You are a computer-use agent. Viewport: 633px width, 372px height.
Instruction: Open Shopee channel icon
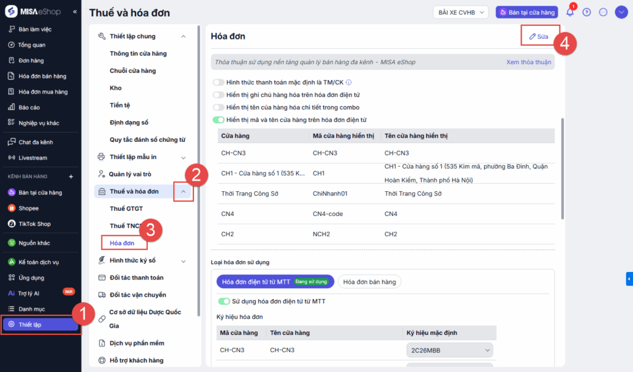(12, 208)
